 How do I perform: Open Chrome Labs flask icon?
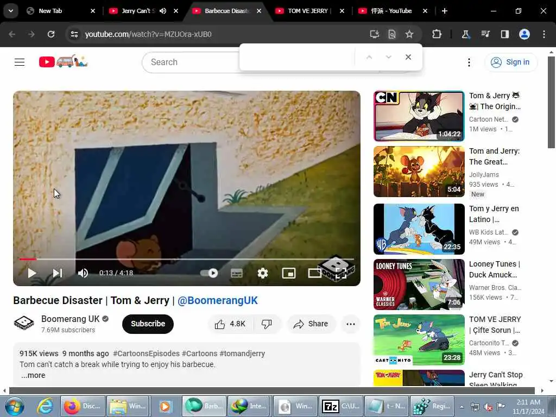[x=465, y=34]
